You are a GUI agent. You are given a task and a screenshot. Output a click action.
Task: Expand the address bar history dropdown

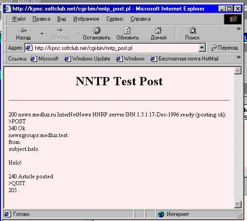(202, 48)
